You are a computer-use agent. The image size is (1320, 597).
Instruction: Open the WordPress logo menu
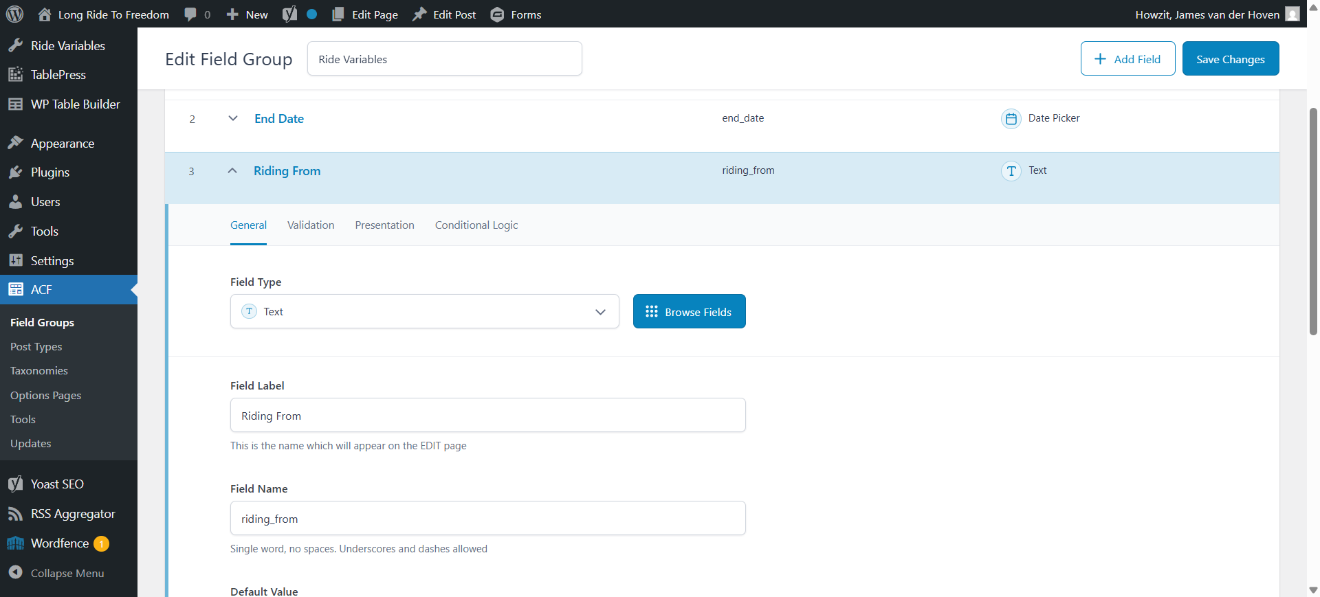tap(14, 14)
